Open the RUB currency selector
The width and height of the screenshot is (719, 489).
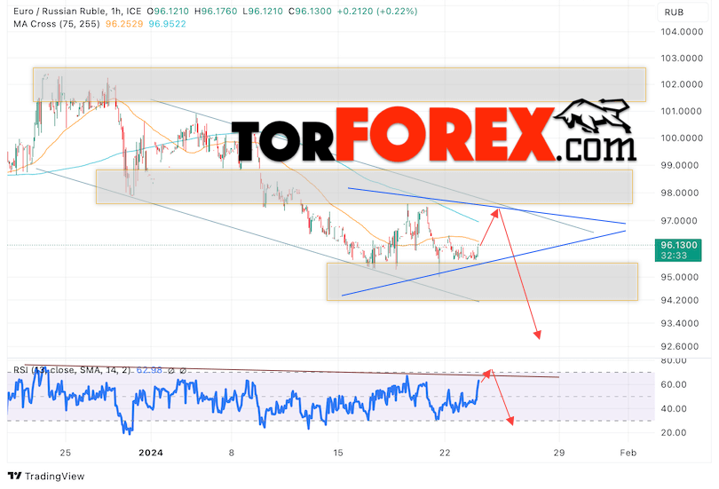coord(682,12)
